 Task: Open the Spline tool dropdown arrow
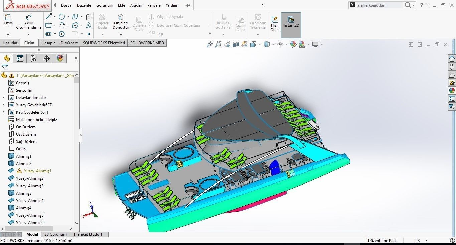82,17
